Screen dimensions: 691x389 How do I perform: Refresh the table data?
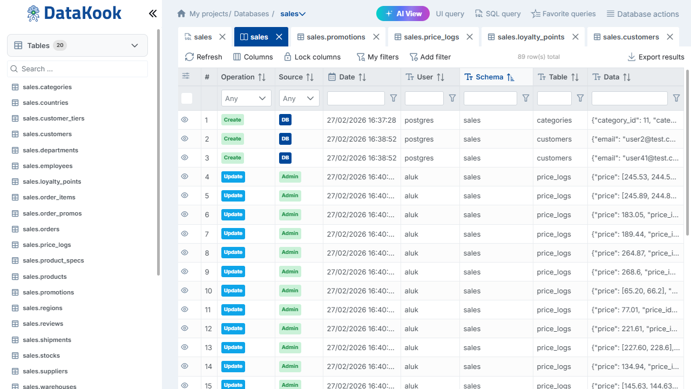tap(204, 57)
